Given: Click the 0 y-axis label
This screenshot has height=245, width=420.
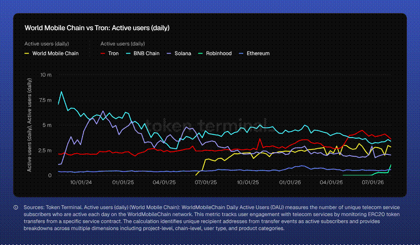Looking at the screenshot, I should click(50, 175).
